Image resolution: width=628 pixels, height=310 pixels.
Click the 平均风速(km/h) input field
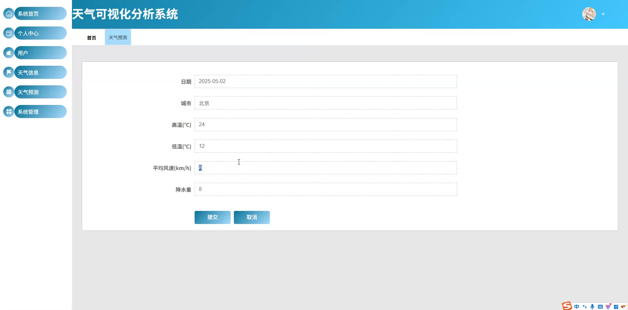326,168
